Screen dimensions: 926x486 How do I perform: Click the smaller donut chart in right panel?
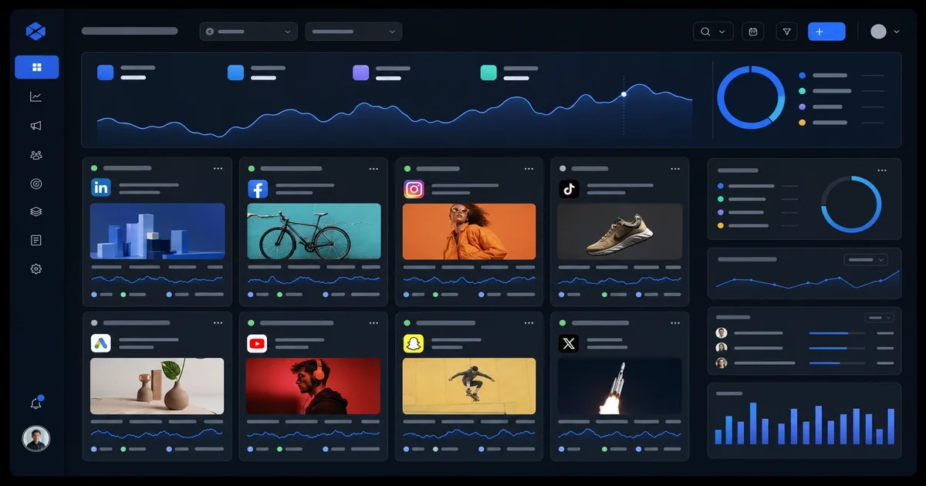coord(851,204)
